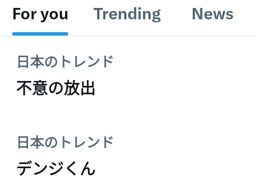Click the 日本のトレンド label above 不意の放出

click(65, 61)
